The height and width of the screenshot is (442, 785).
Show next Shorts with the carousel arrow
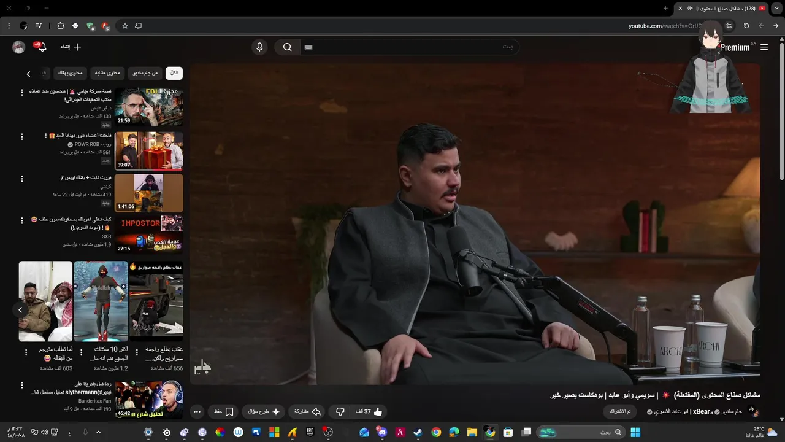tap(20, 309)
